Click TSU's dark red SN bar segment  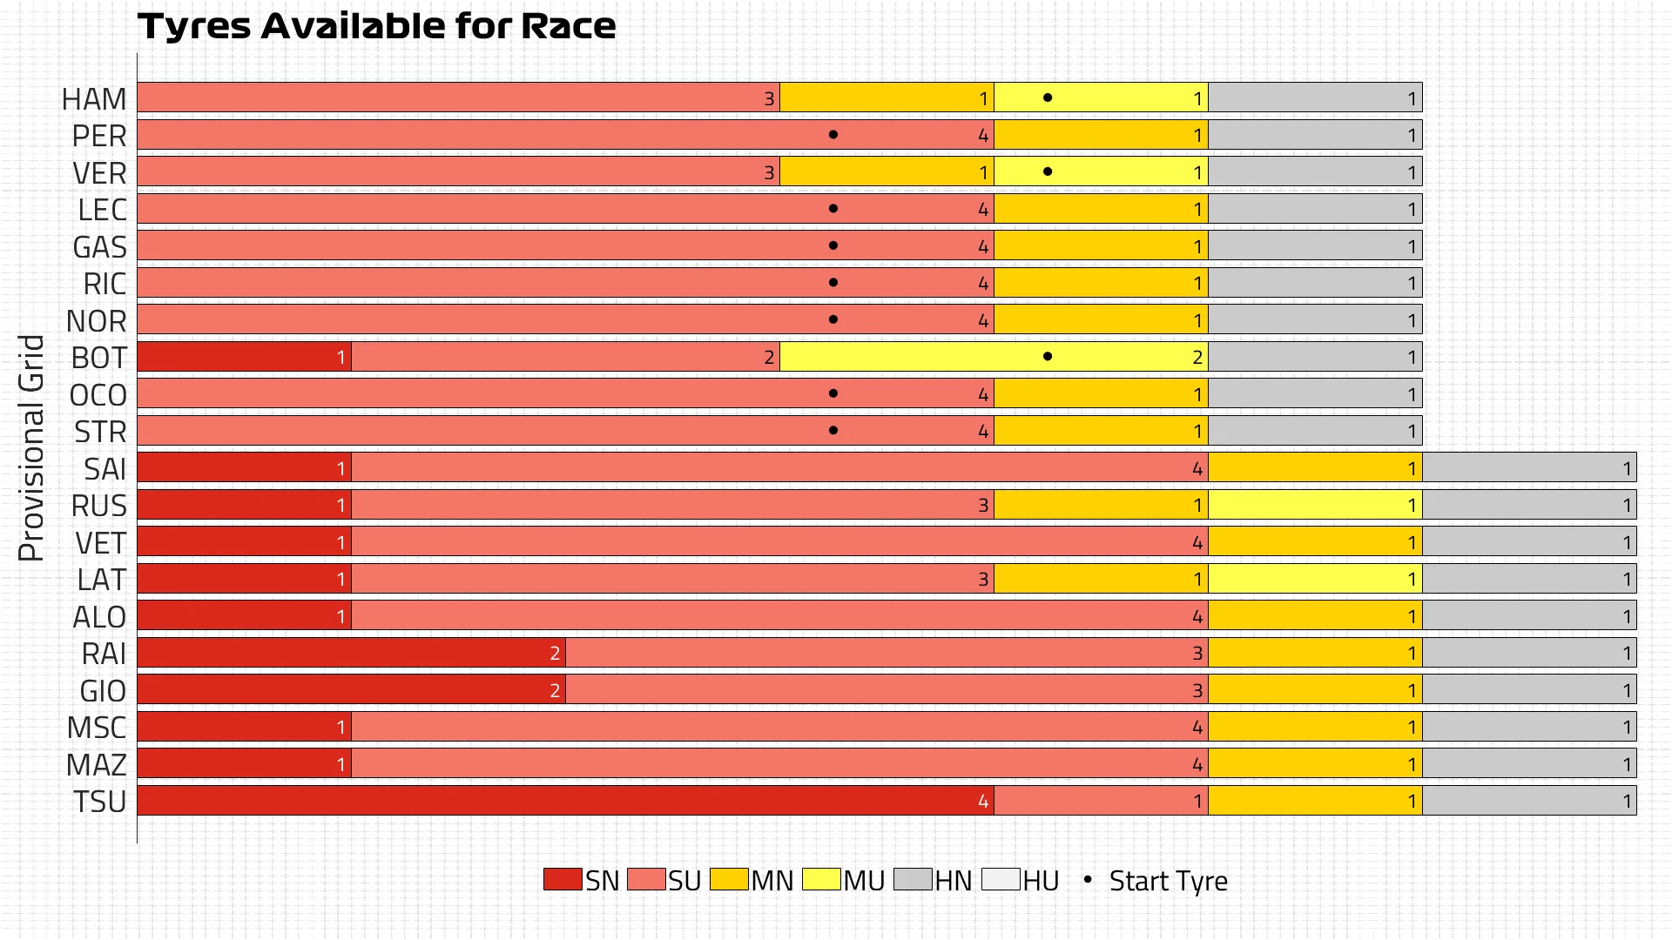(x=565, y=801)
